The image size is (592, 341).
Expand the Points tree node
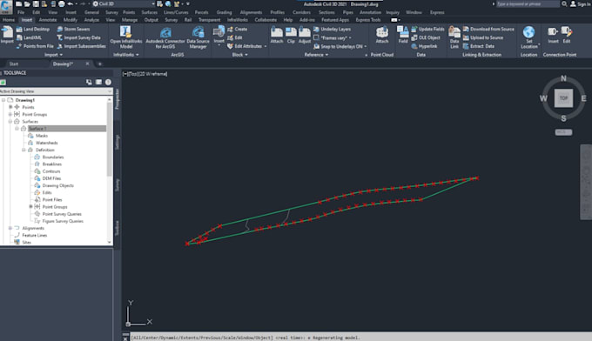pyautogui.click(x=10, y=107)
